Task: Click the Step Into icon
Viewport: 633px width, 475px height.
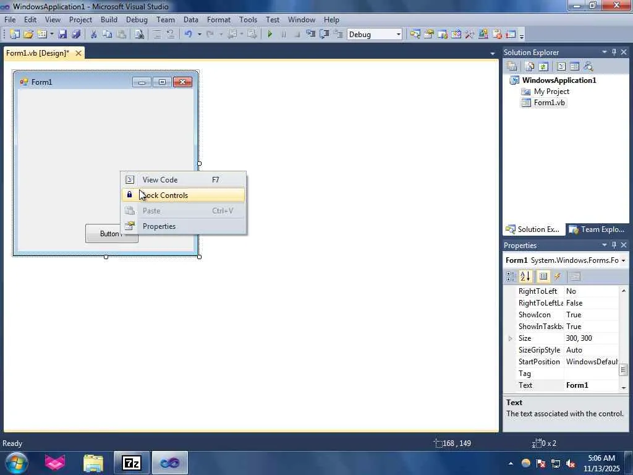Action: (310, 35)
